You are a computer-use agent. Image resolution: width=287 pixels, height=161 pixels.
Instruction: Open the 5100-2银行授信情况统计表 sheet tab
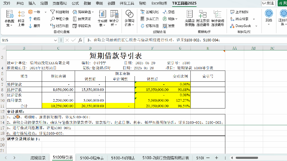tap(166, 158)
